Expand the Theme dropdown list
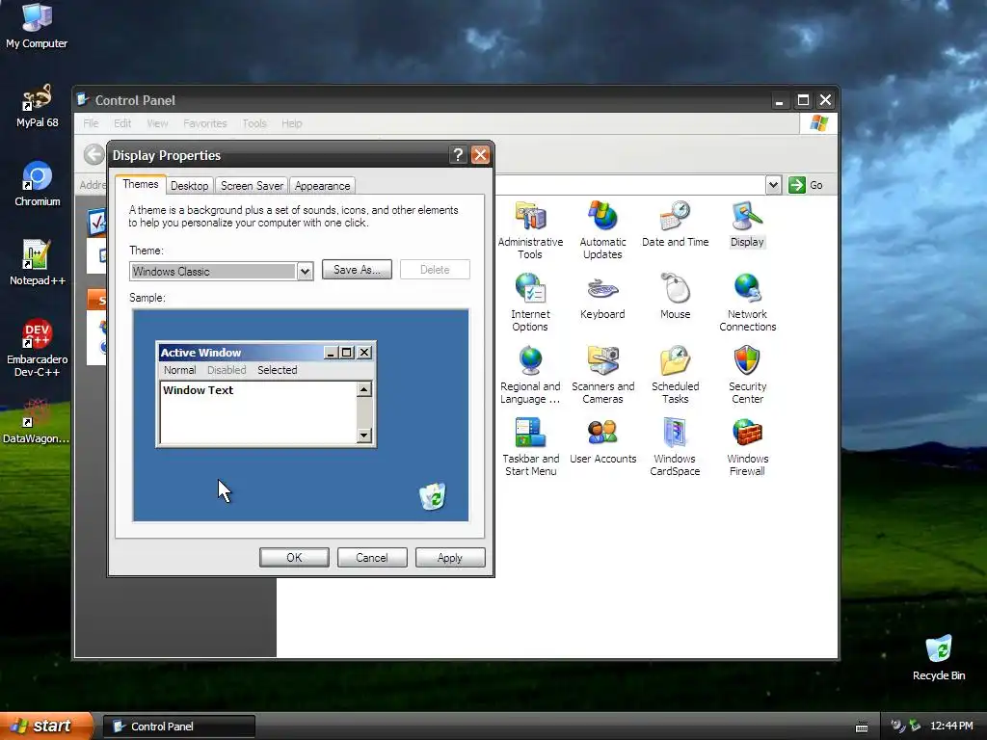Image resolution: width=987 pixels, height=740 pixels. pyautogui.click(x=305, y=271)
